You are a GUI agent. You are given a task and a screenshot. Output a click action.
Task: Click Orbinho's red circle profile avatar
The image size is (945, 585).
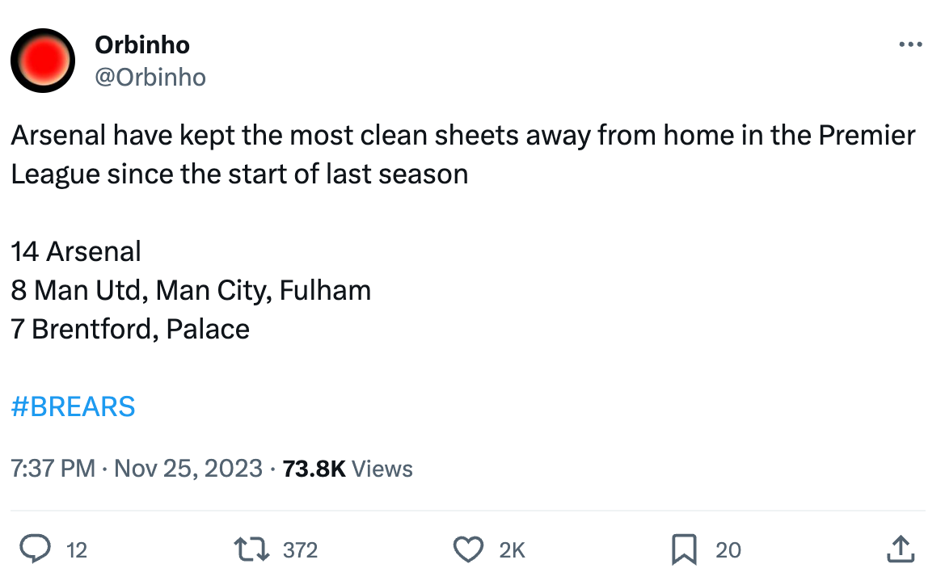43,61
